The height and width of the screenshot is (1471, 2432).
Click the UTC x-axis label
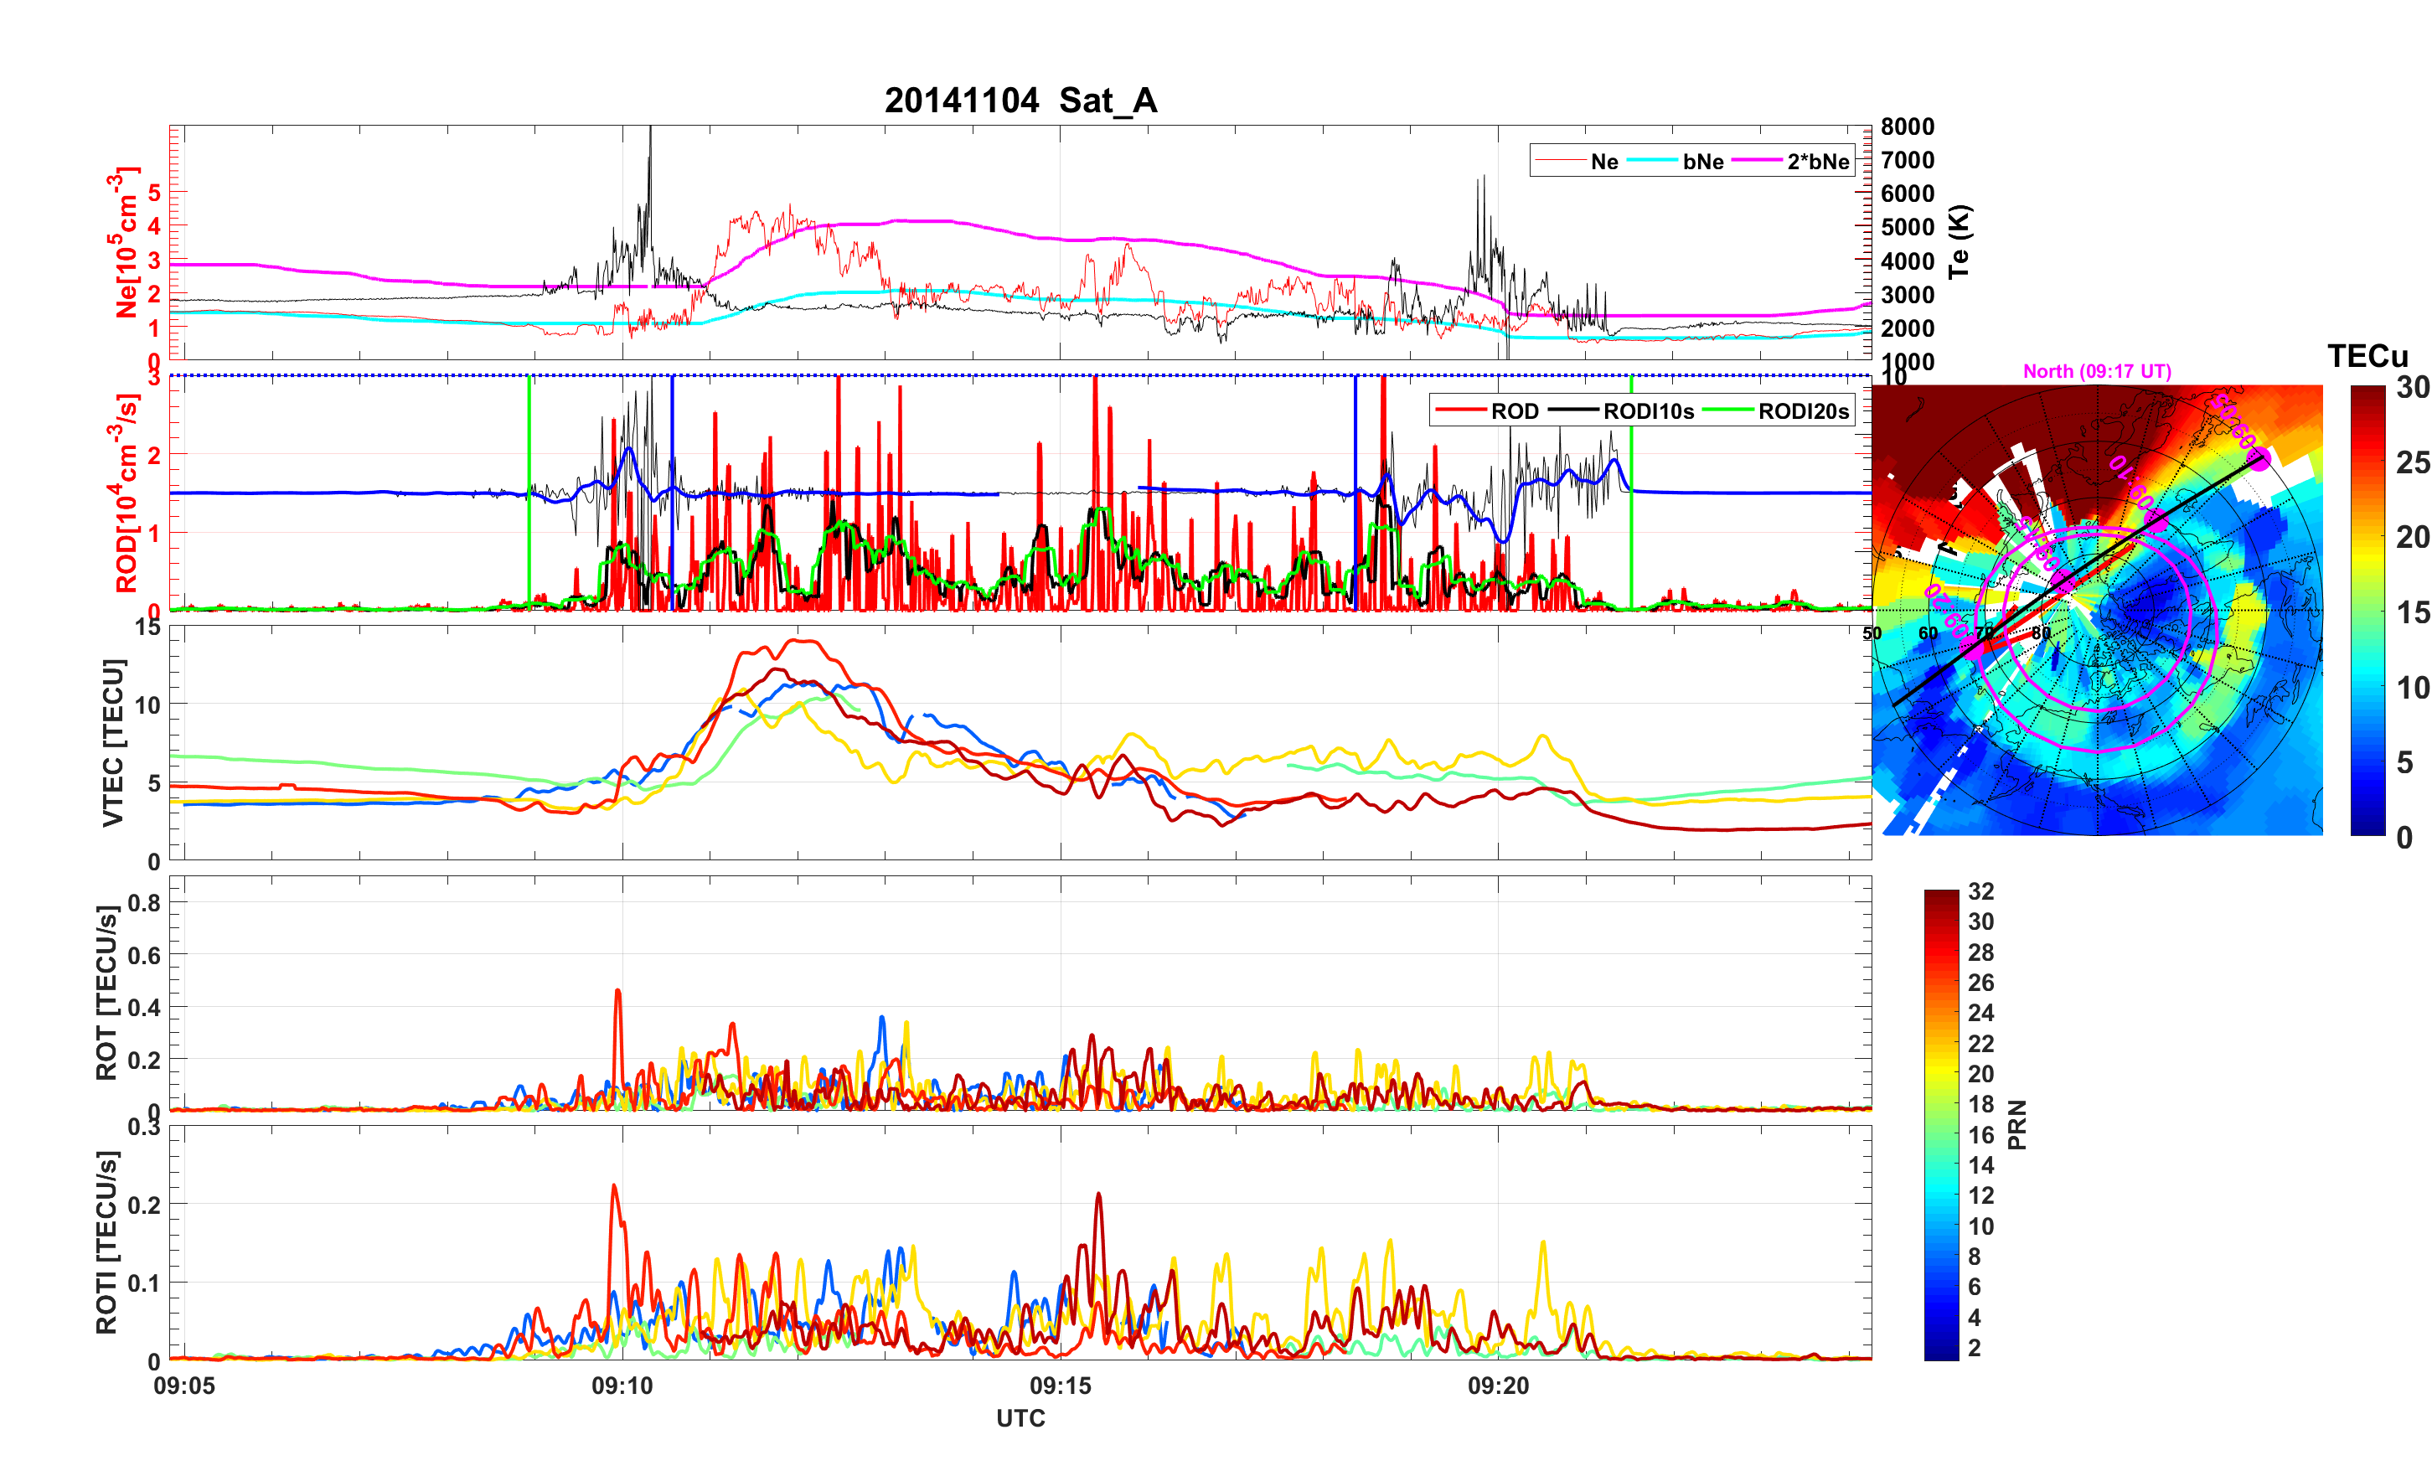coord(1020,1417)
